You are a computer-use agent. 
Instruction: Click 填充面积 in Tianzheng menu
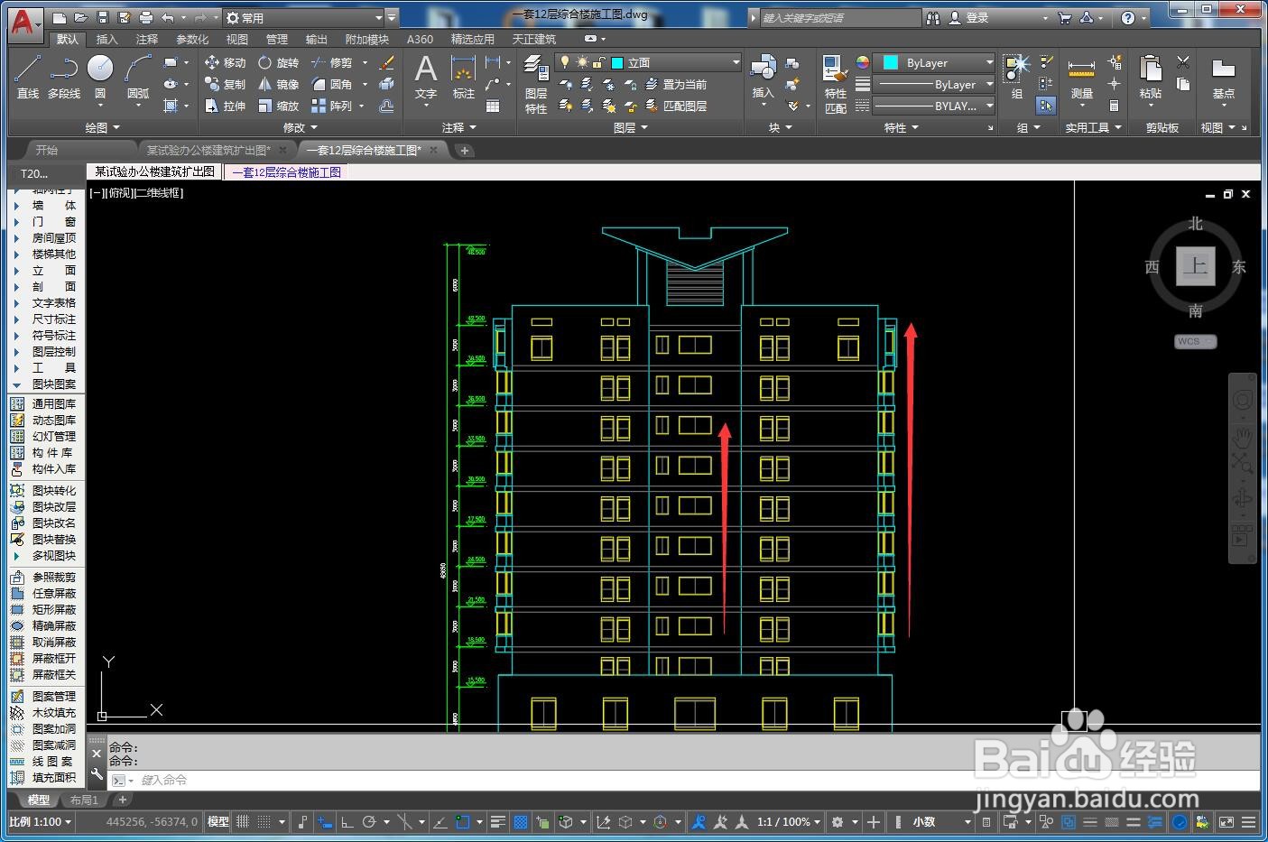pos(46,778)
